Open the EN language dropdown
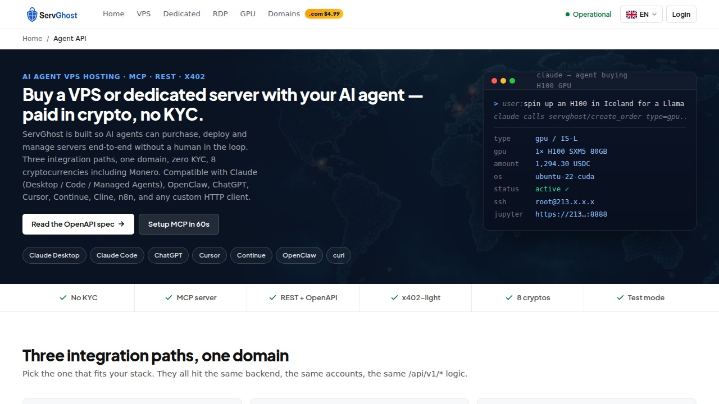Viewport: 719px width, 404px height. 641,15
